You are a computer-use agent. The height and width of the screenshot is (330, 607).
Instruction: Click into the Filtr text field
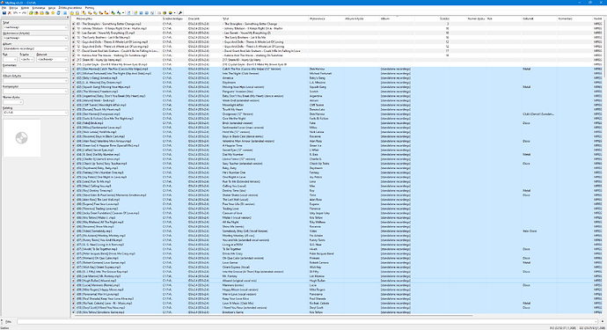[x=307, y=321]
